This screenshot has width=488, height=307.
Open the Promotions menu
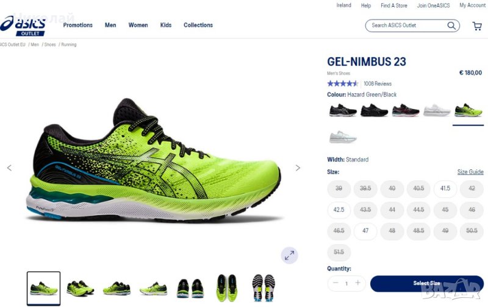tap(78, 25)
